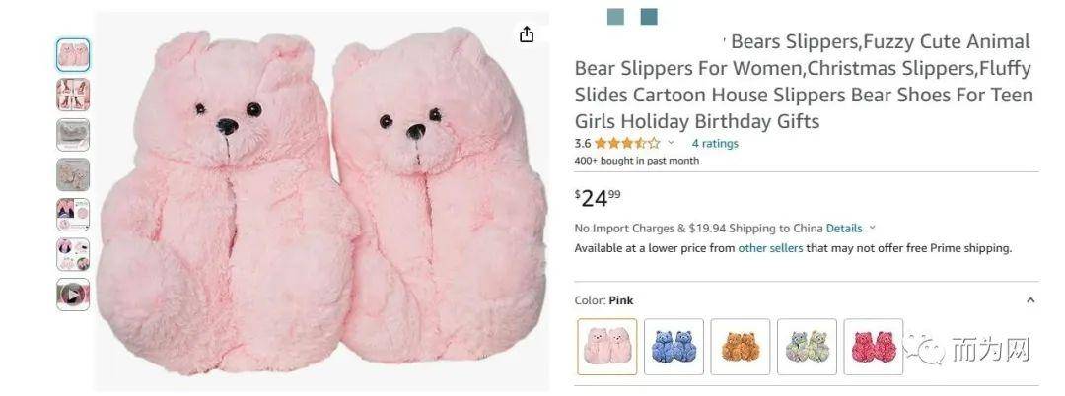1065x396 pixels.
Task: Play the product video thumbnail
Action: pyautogui.click(x=73, y=295)
